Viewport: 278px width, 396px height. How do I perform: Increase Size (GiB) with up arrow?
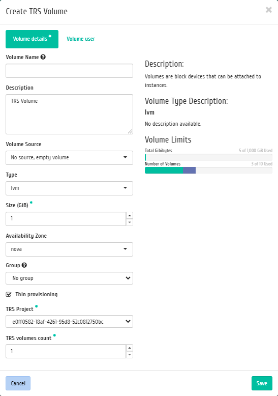coord(130,215)
